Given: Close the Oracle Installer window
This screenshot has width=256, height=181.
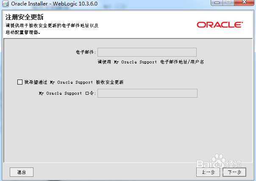Looking at the screenshot, I should pyautogui.click(x=244, y=3).
